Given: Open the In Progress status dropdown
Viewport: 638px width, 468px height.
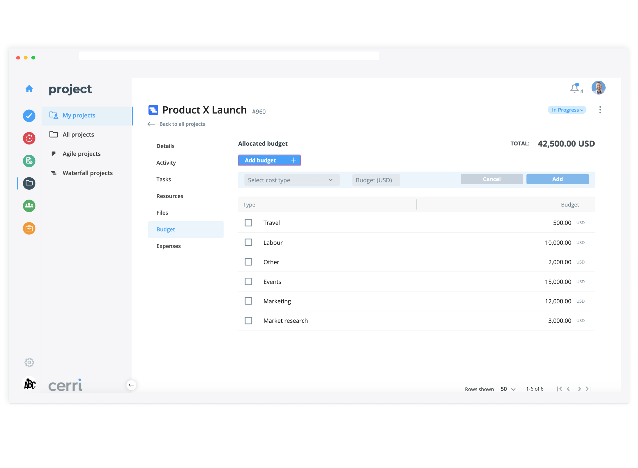Looking at the screenshot, I should coord(567,110).
